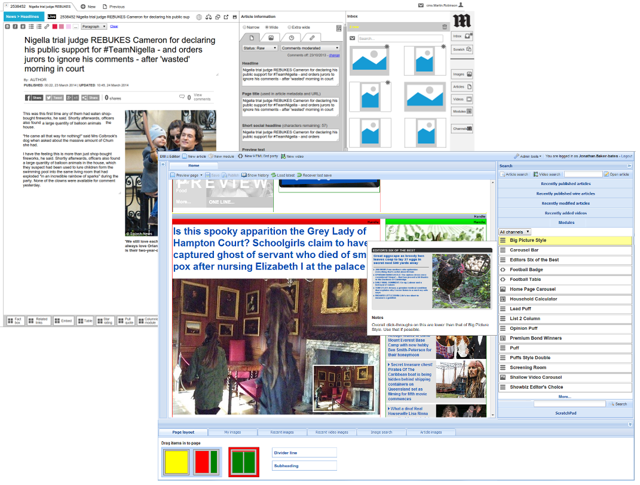Switch to the Recent images tab
Image resolution: width=640 pixels, height=485 pixels.
click(x=282, y=432)
